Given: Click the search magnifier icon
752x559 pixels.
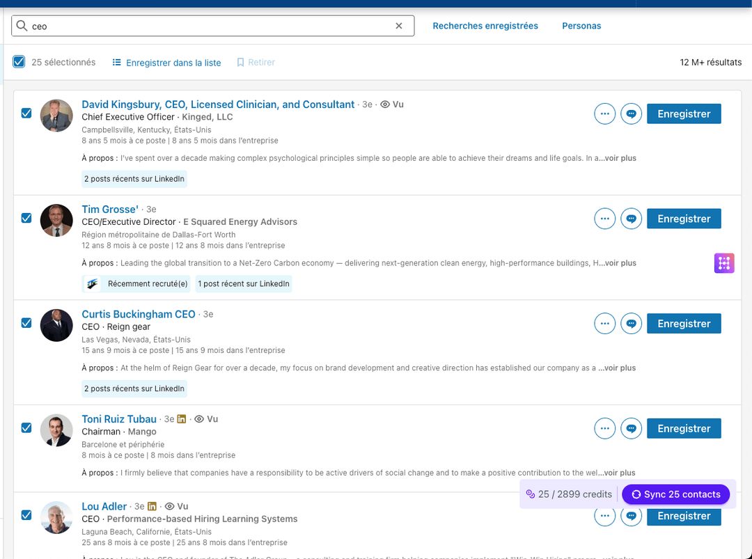Looking at the screenshot, I should click(22, 26).
